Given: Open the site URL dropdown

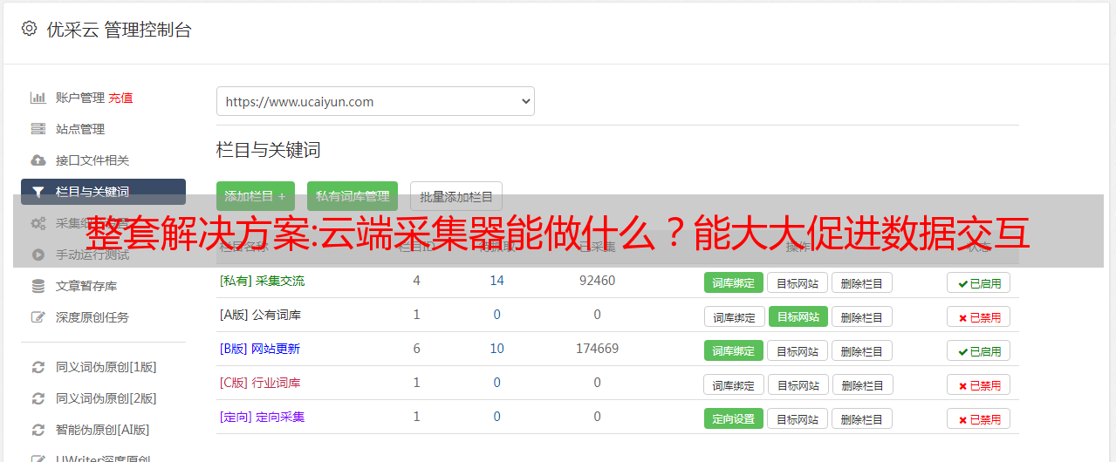Looking at the screenshot, I should tap(375, 101).
